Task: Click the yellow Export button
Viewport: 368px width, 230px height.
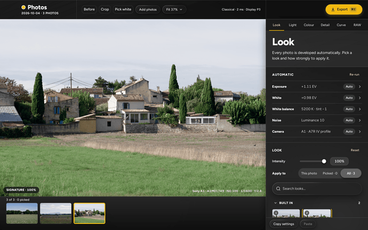Action: click(344, 10)
